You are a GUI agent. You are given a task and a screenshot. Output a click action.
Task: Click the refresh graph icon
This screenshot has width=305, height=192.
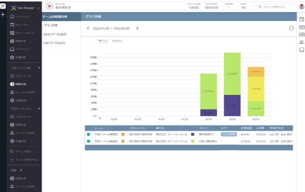pyautogui.click(x=291, y=28)
